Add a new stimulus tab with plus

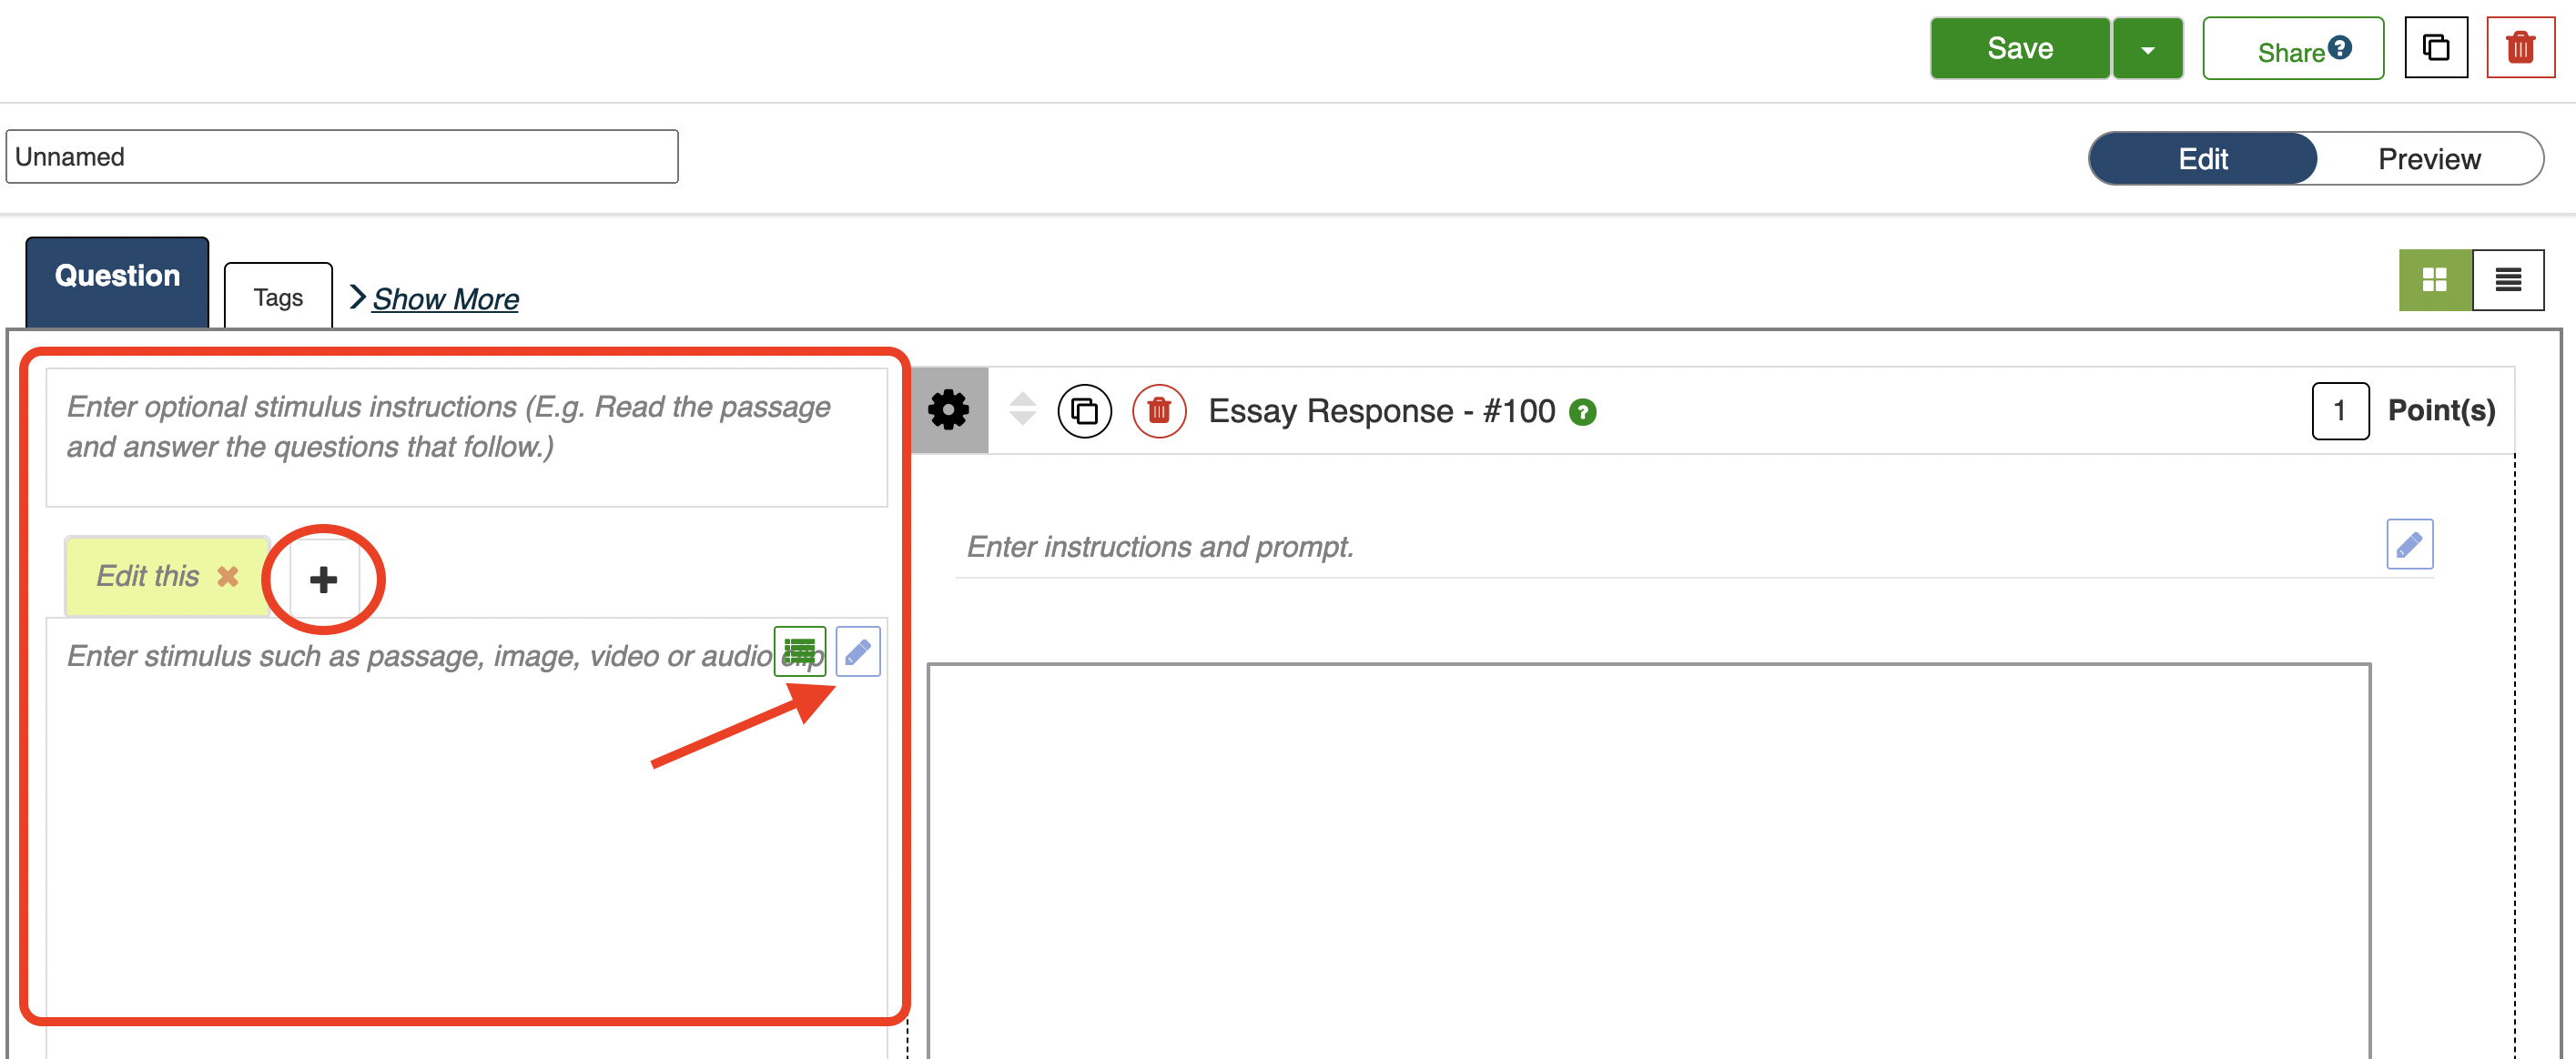[323, 579]
